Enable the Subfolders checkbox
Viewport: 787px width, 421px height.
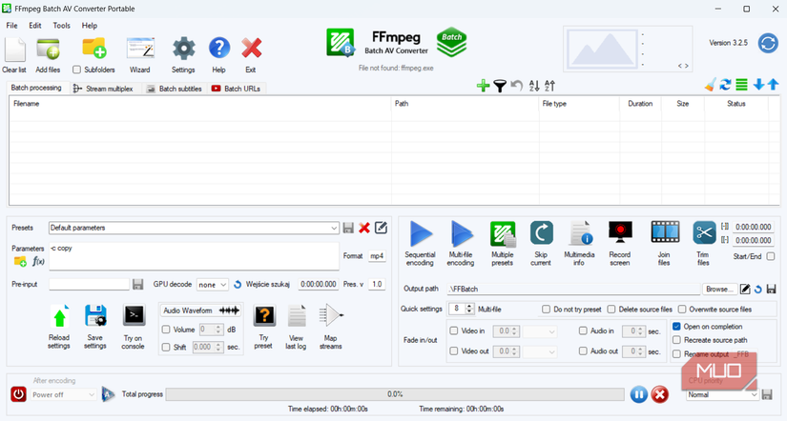[x=77, y=70]
